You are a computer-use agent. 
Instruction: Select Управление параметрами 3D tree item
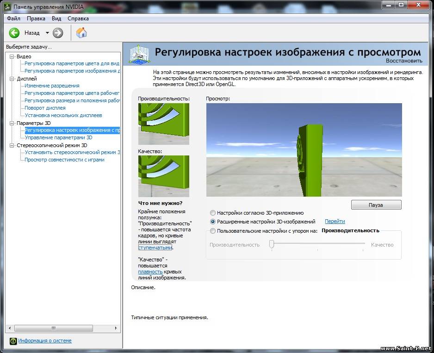[59, 137]
